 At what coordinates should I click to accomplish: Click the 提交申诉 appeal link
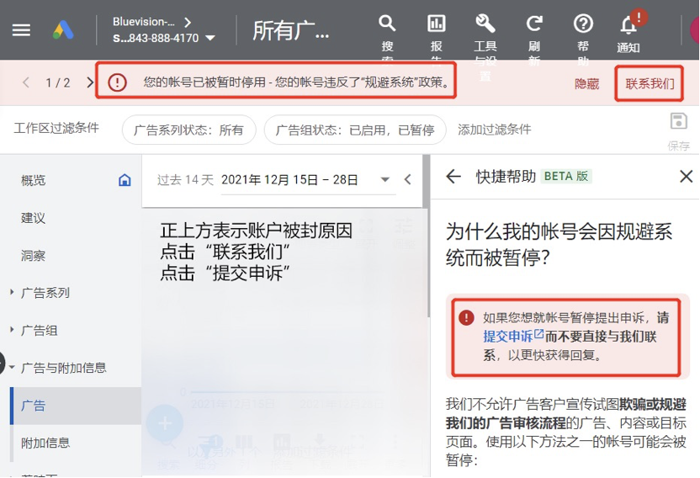[x=513, y=336]
